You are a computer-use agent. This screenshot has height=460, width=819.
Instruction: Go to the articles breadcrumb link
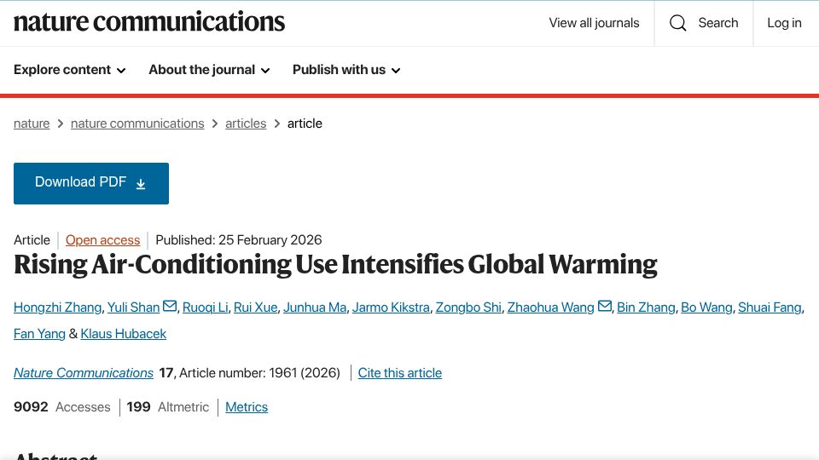[246, 124]
